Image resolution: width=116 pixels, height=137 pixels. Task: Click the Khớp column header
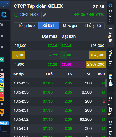point(19,74)
